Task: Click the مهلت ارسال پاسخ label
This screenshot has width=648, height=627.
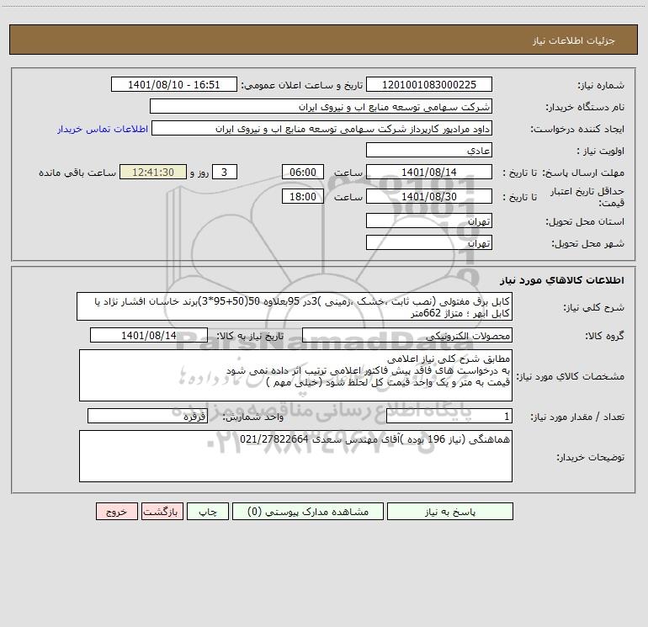Action: pyautogui.click(x=583, y=173)
